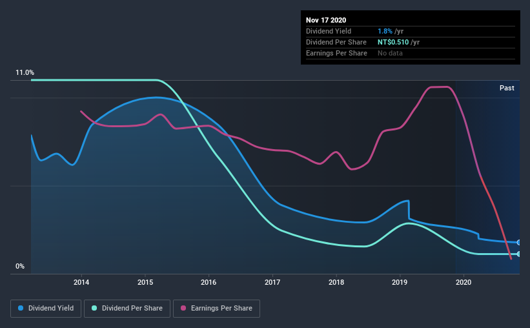Select the Dividend Per Share endpoint marker
530x328 pixels.
[519, 254]
